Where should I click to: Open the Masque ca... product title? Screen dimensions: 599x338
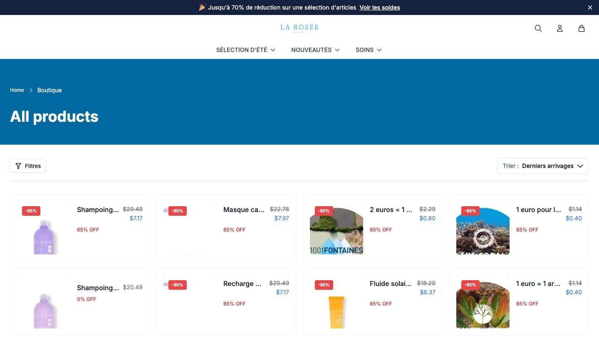pyautogui.click(x=244, y=210)
